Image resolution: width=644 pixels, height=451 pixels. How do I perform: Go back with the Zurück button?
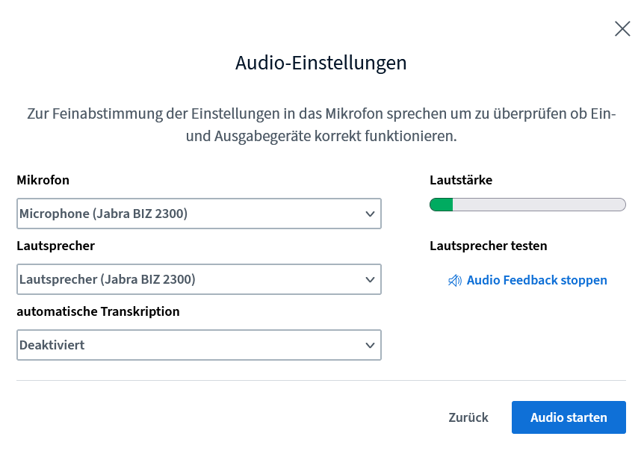point(468,417)
